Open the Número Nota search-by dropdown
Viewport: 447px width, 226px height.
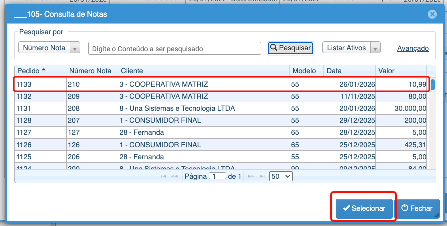[49, 48]
